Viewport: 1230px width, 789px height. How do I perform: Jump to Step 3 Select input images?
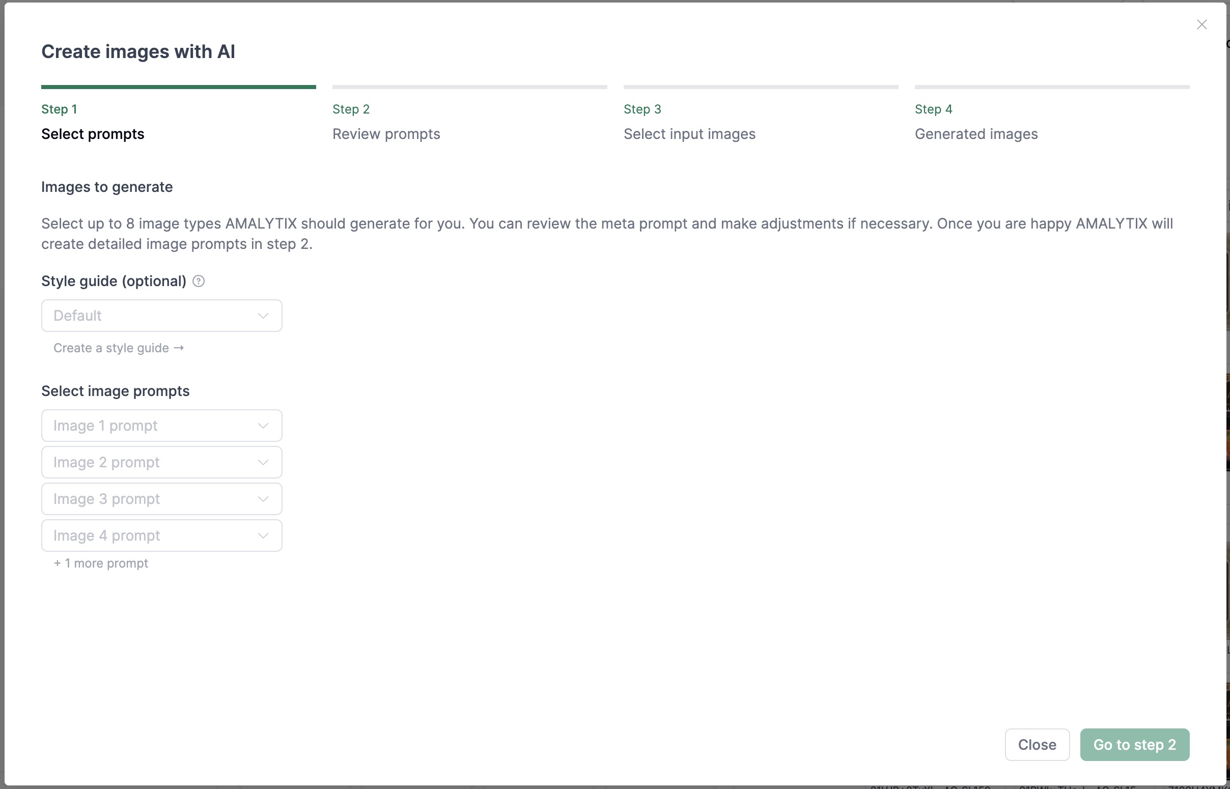(x=689, y=134)
